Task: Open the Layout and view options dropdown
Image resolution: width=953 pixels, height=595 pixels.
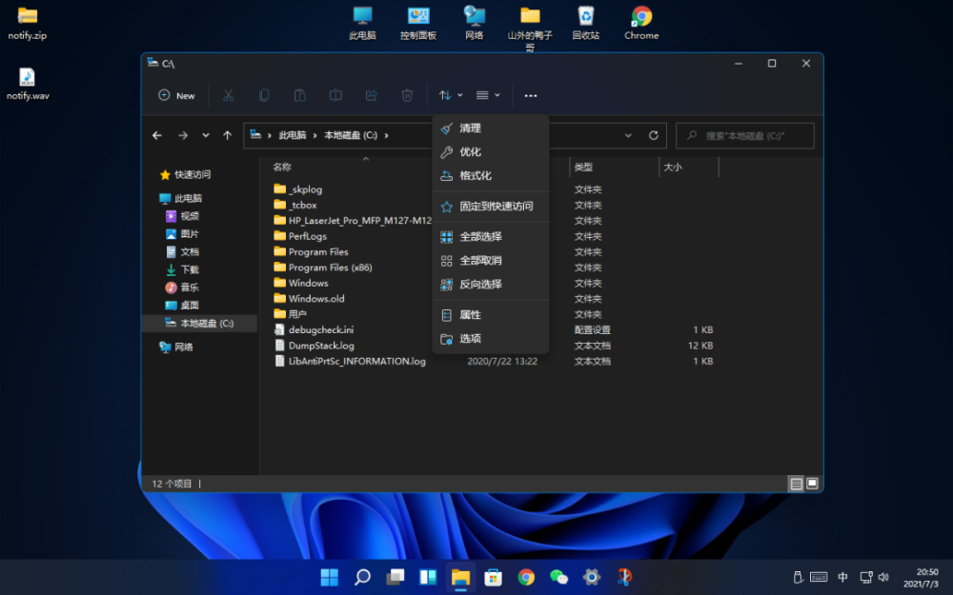Action: (488, 95)
